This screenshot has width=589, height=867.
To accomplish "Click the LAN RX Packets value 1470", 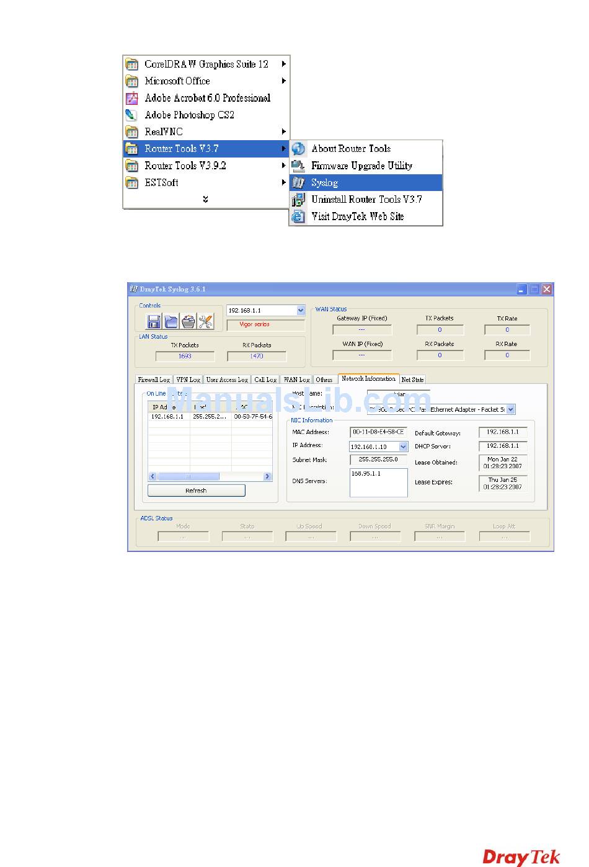I will 257,356.
